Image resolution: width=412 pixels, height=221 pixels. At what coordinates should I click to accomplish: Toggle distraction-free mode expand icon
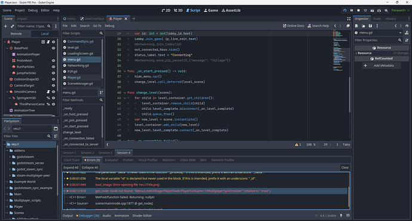point(349,19)
